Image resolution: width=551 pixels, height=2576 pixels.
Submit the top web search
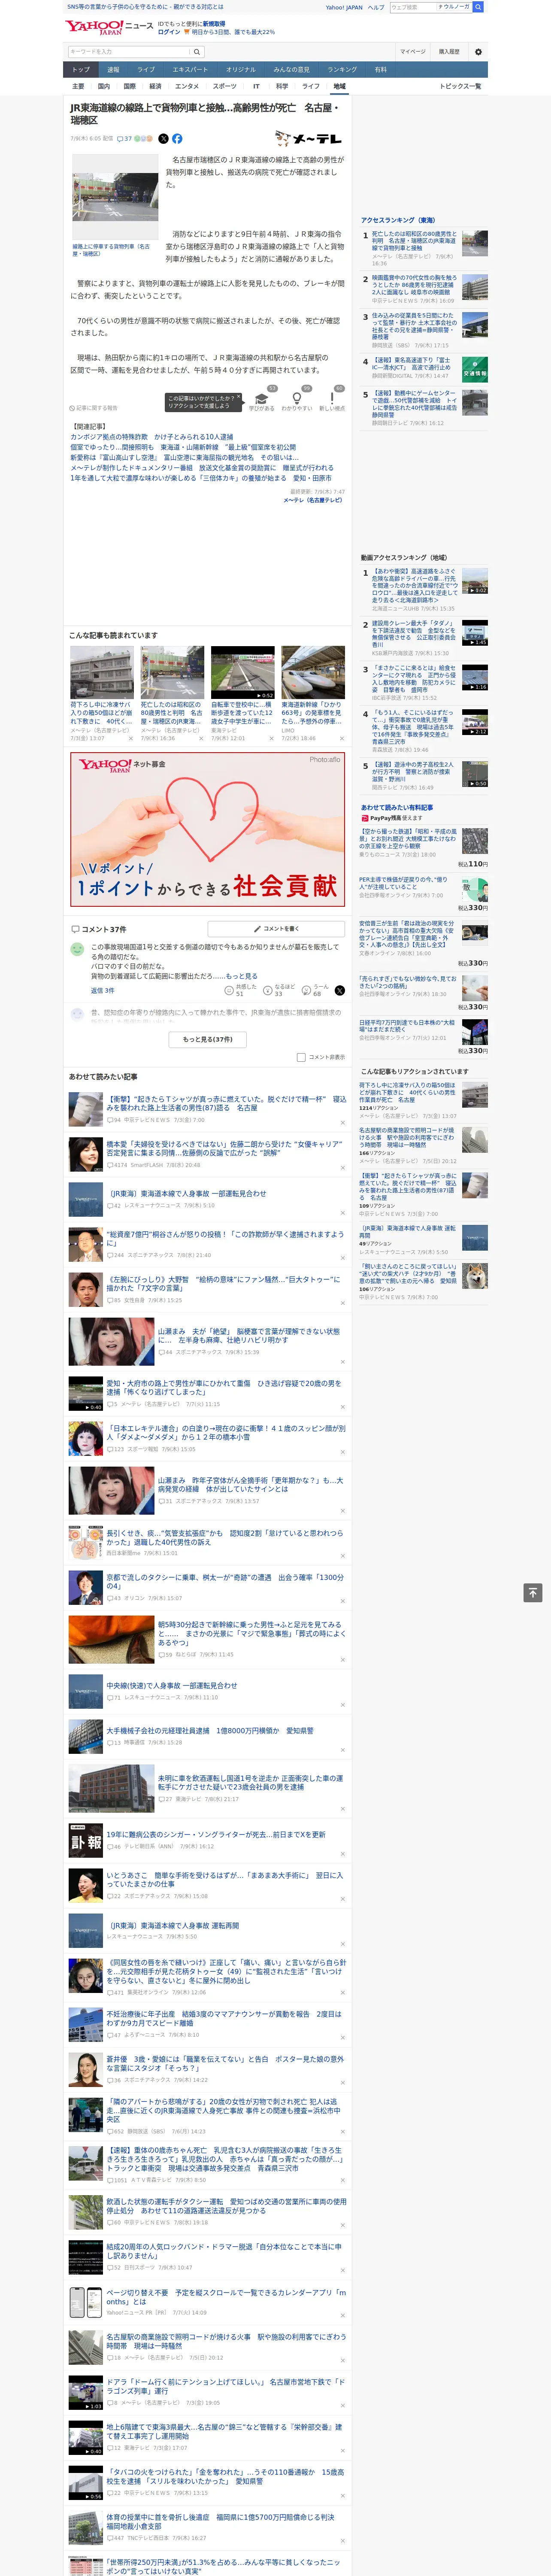[479, 7]
